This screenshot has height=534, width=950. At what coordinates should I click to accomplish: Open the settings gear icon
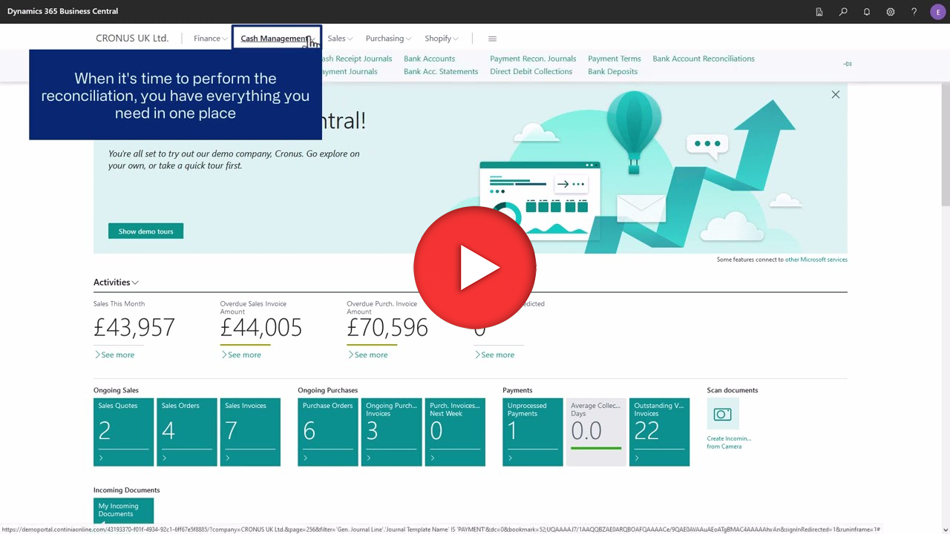pos(891,12)
